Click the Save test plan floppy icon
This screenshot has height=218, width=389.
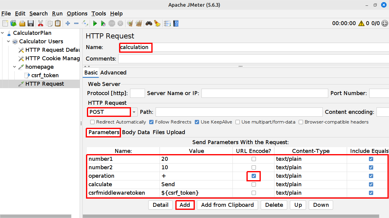pyautogui.click(x=30, y=23)
